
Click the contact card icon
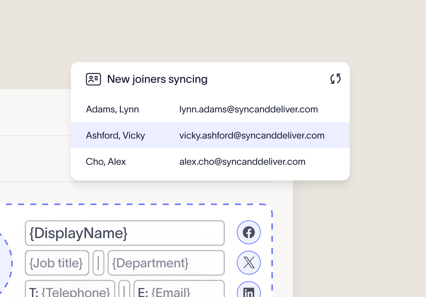93,79
